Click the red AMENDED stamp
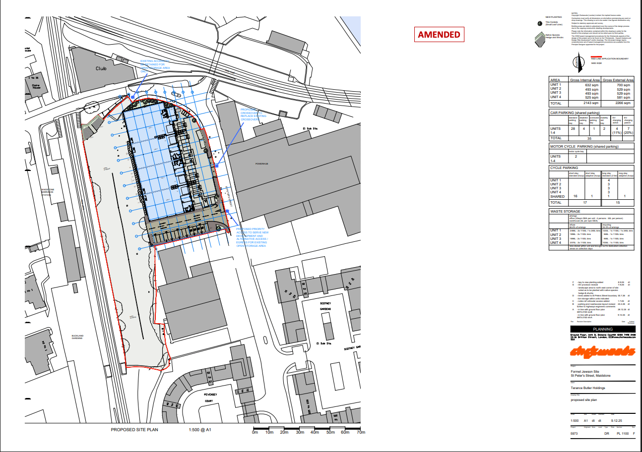This screenshot has height=452, width=642. 439,34
